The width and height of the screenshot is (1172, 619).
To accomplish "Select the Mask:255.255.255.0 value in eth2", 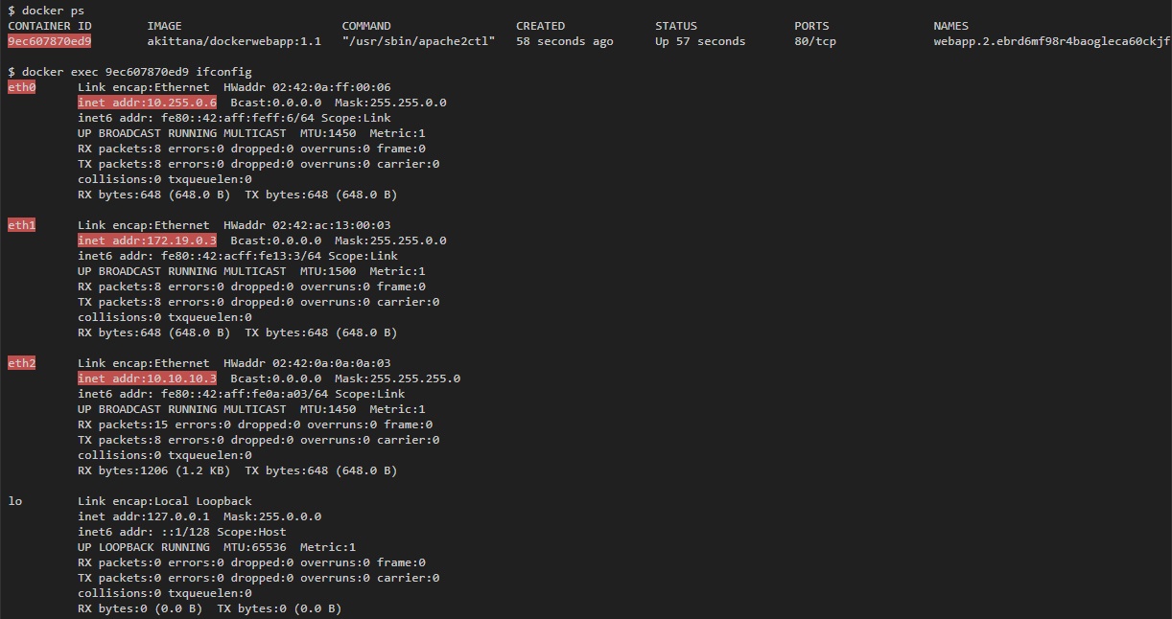I will (397, 378).
